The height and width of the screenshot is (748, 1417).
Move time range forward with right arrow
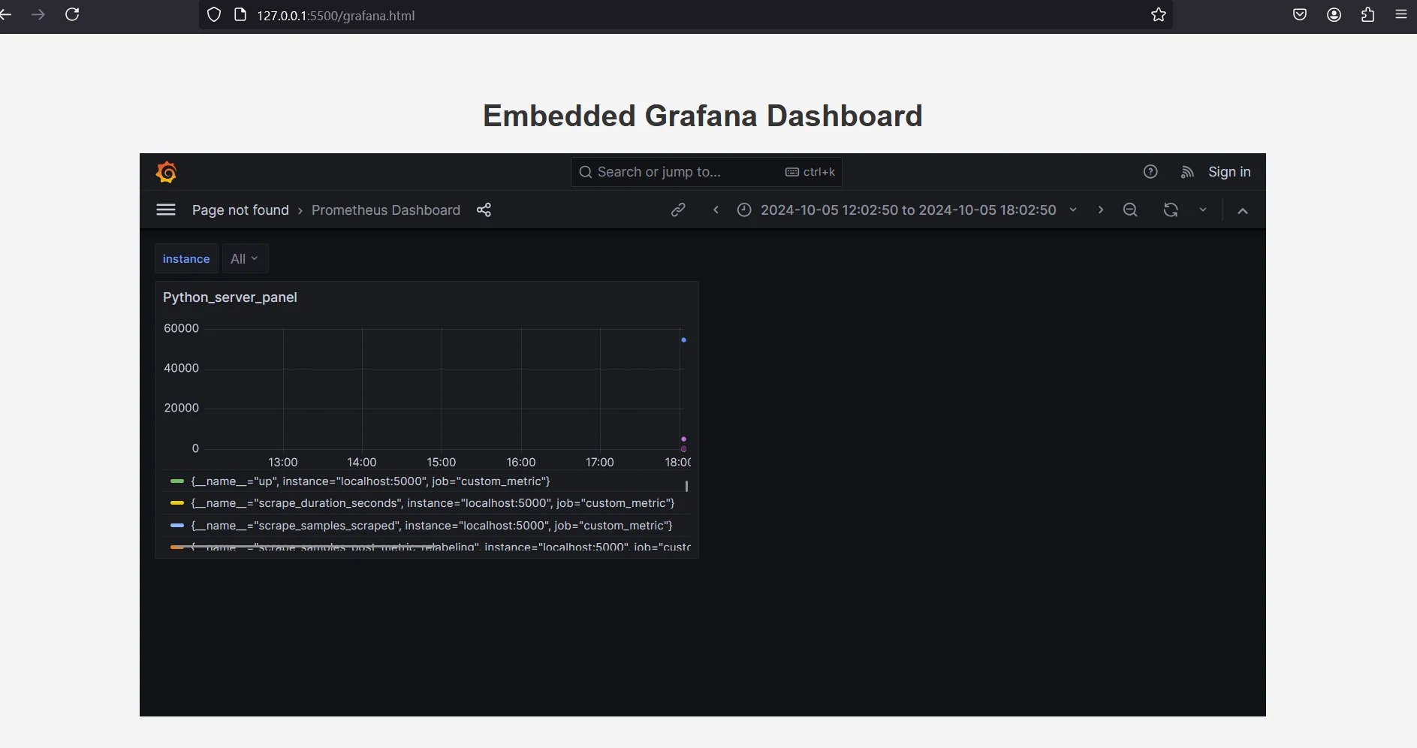point(1101,210)
